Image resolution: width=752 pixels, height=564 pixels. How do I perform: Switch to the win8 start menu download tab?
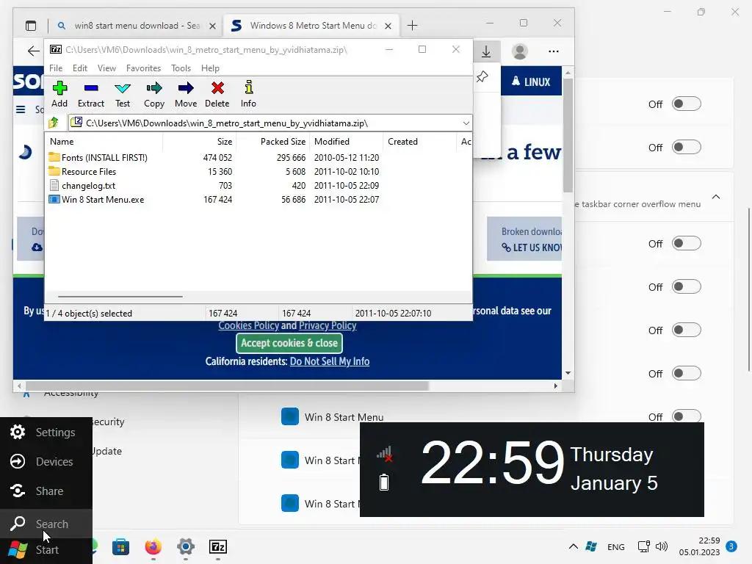pyautogui.click(x=137, y=26)
